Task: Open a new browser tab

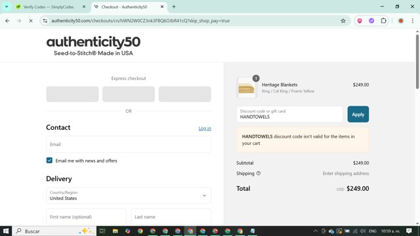Action: pos(174,7)
